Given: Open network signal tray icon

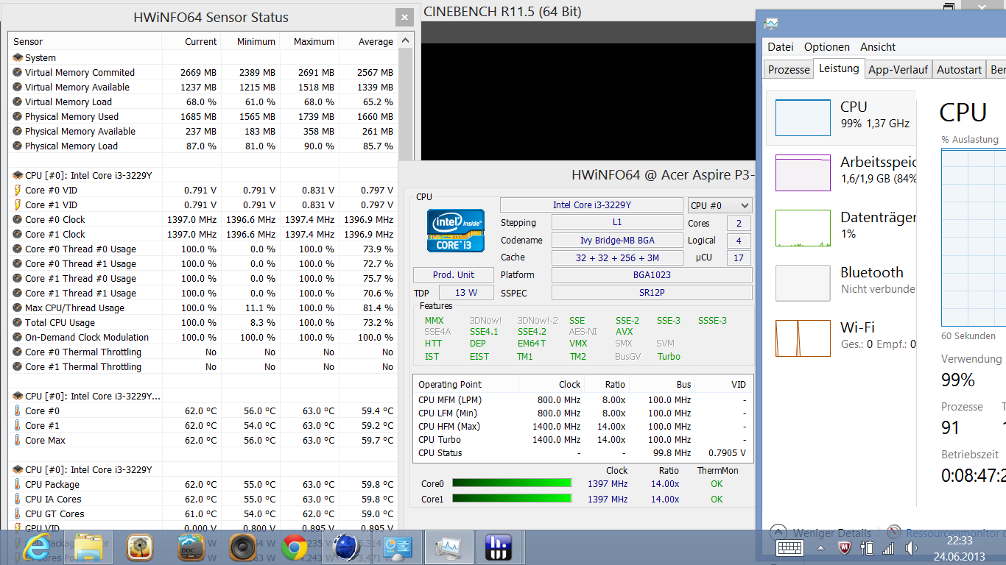Looking at the screenshot, I should [x=889, y=548].
